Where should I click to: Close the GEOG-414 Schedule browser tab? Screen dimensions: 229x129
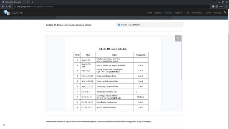[x=28, y=2]
